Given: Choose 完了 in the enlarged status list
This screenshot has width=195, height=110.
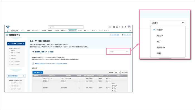Looking at the screenshot, I should tap(168, 42).
